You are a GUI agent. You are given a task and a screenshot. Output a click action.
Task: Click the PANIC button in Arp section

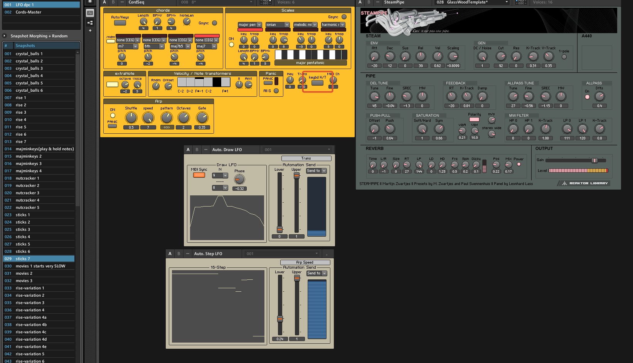point(113,126)
